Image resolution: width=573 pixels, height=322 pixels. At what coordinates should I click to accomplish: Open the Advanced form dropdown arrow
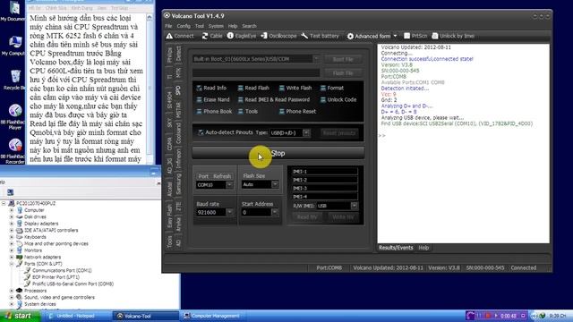coord(395,36)
